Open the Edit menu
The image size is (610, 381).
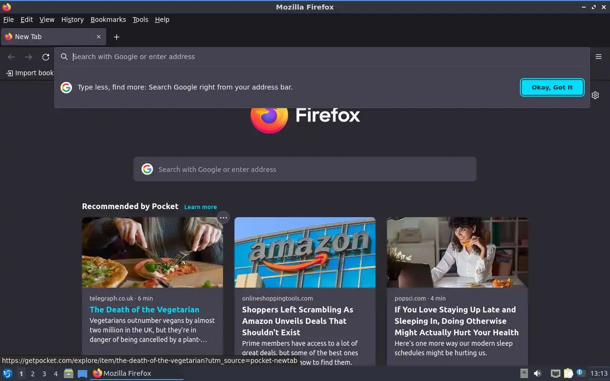(27, 20)
